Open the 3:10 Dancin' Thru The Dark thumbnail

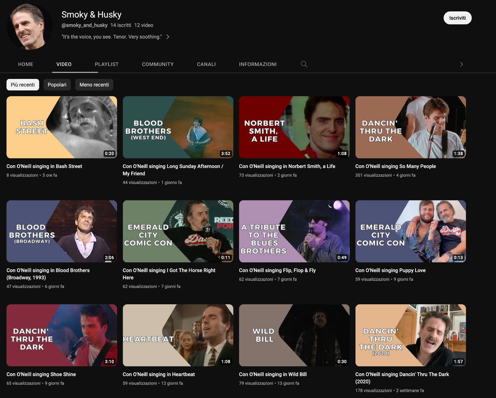point(62,335)
